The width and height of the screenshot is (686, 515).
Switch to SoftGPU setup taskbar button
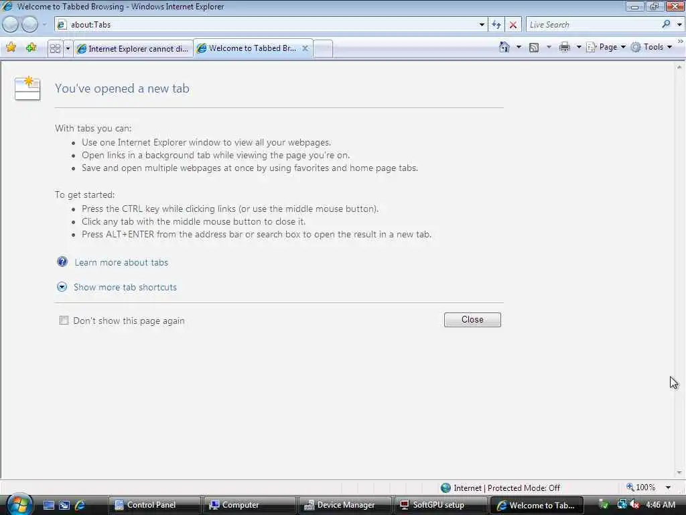click(440, 505)
